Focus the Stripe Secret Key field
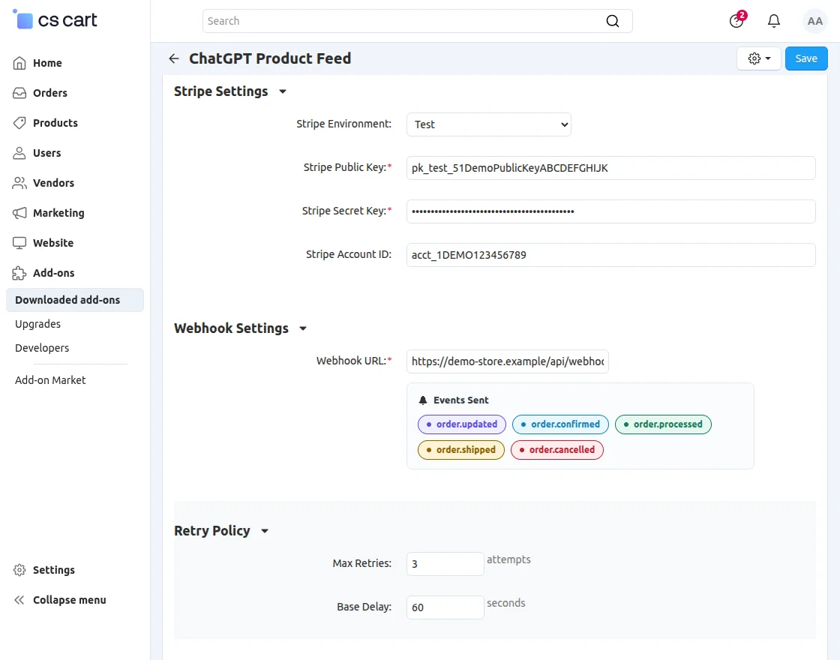This screenshot has height=660, width=840. 610,211
